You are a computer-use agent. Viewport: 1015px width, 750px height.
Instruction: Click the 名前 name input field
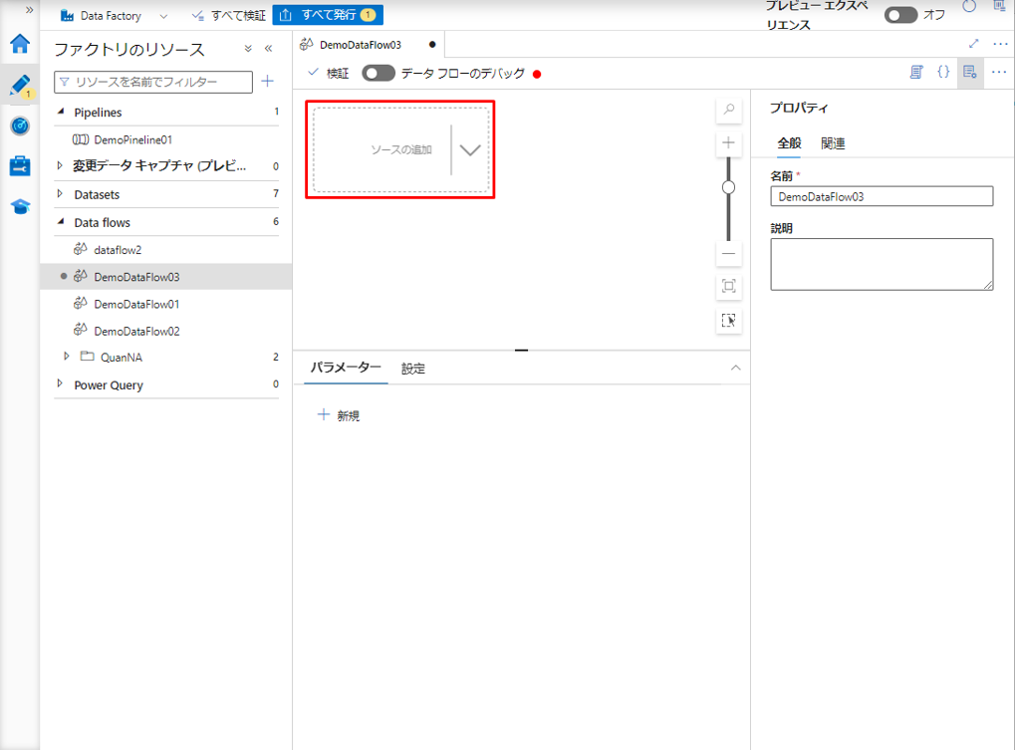882,197
